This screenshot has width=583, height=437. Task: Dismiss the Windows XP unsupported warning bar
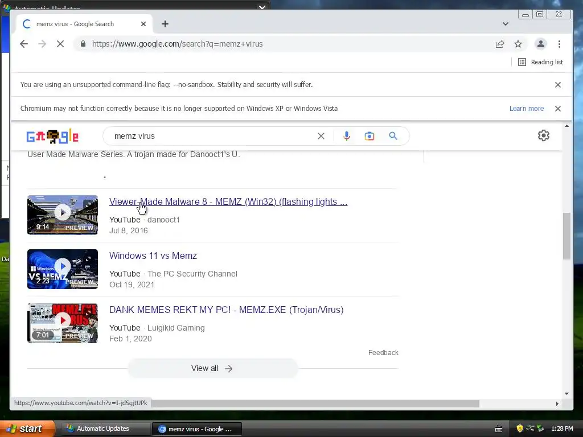pyautogui.click(x=558, y=109)
